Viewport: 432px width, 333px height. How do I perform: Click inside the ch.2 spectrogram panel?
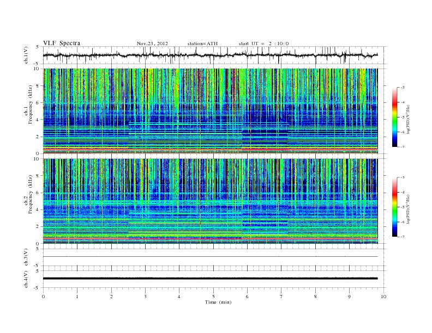211,201
